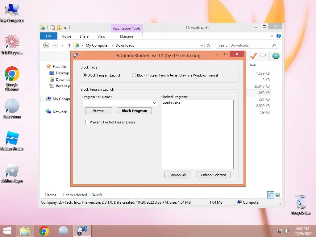
Task: Open the Recycle Bin desktop icon
Action: tap(301, 205)
